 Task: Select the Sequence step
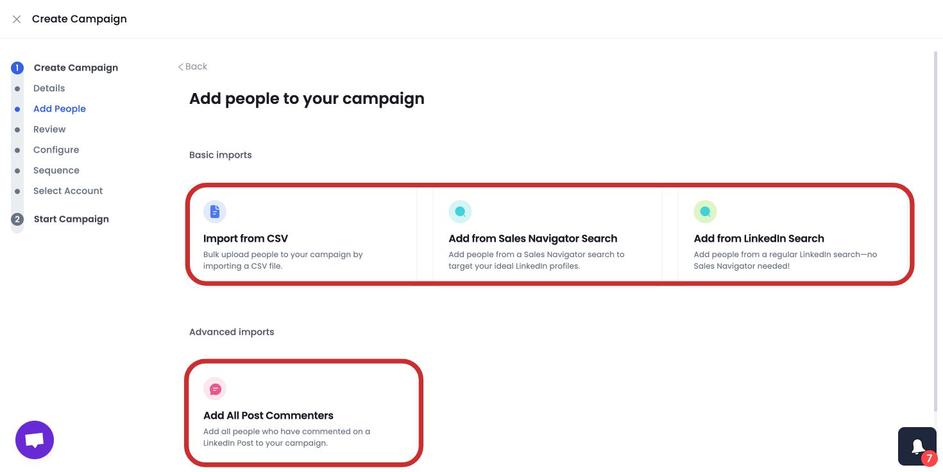[56, 170]
